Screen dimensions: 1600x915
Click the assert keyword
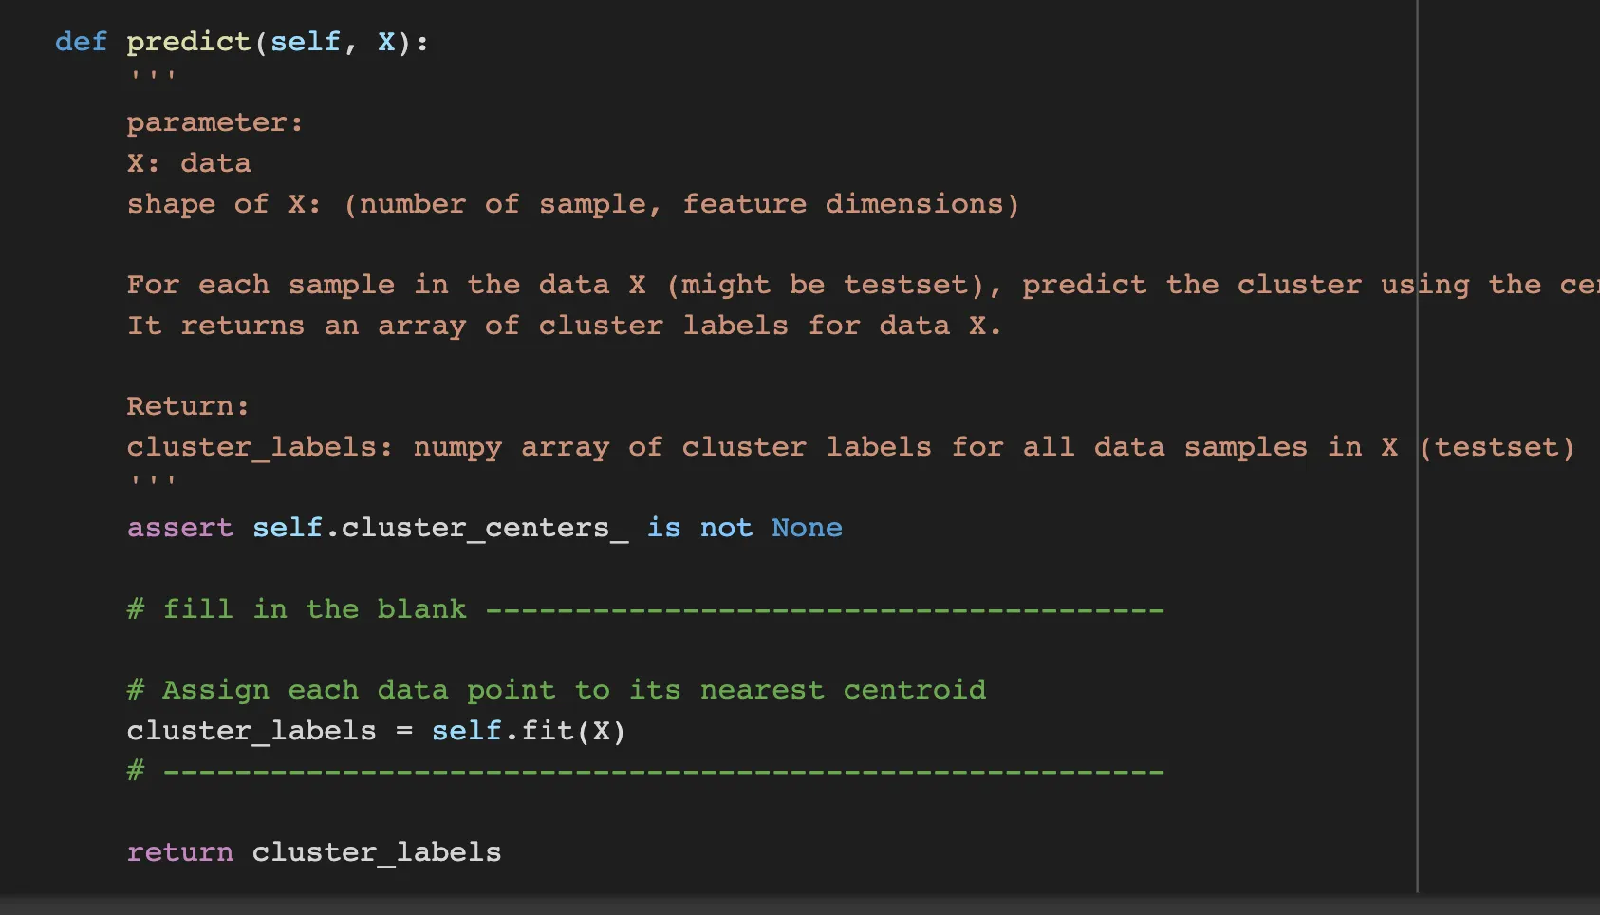[x=180, y=528]
